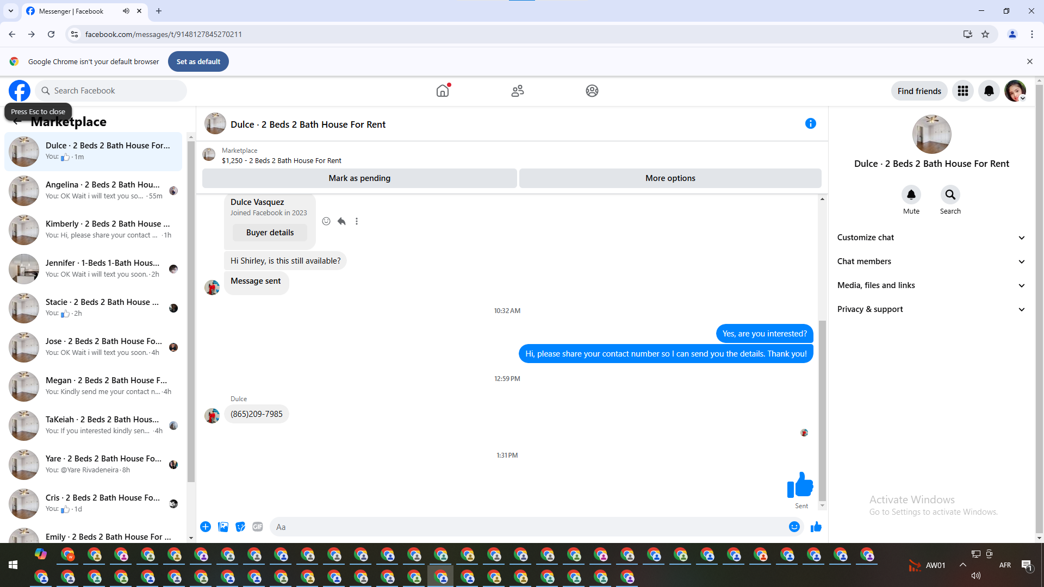Viewport: 1044px width, 587px height.
Task: Open the Groups icon in top navigation
Action: (x=592, y=91)
